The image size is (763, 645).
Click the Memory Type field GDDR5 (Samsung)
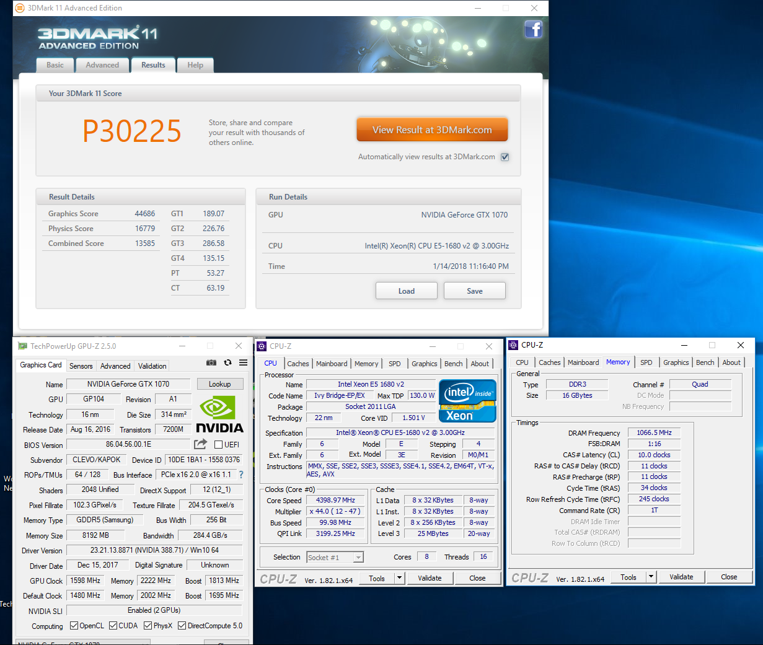pyautogui.click(x=105, y=520)
